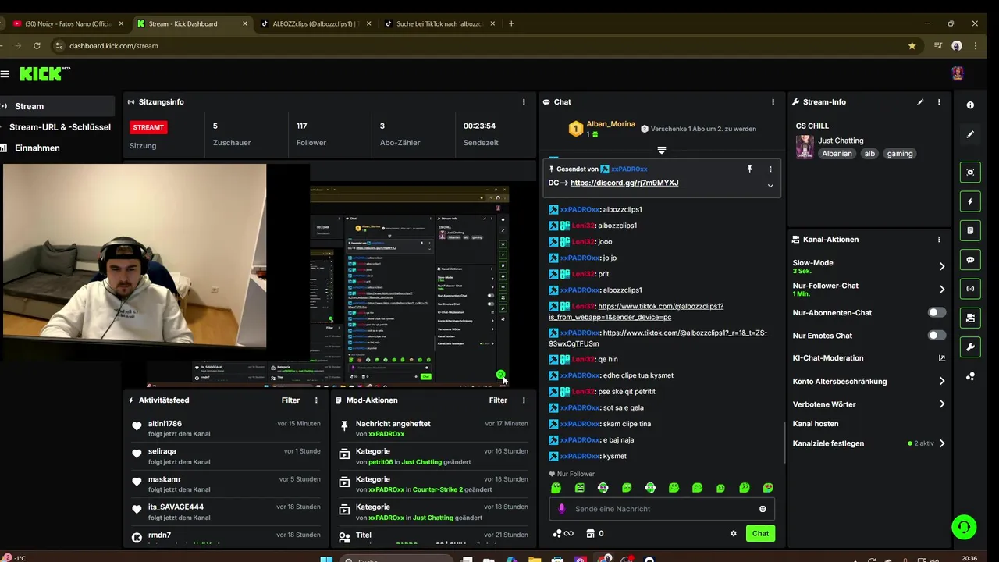Open KI-Chat-Moderation external link
The width and height of the screenshot is (999, 562).
(x=941, y=358)
